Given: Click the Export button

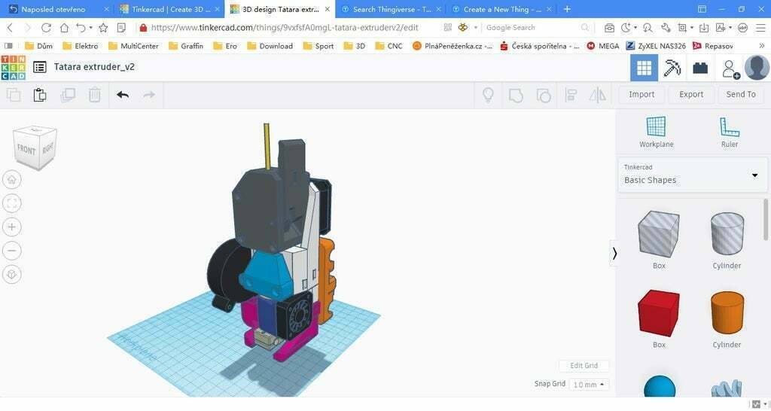Looking at the screenshot, I should (x=691, y=94).
